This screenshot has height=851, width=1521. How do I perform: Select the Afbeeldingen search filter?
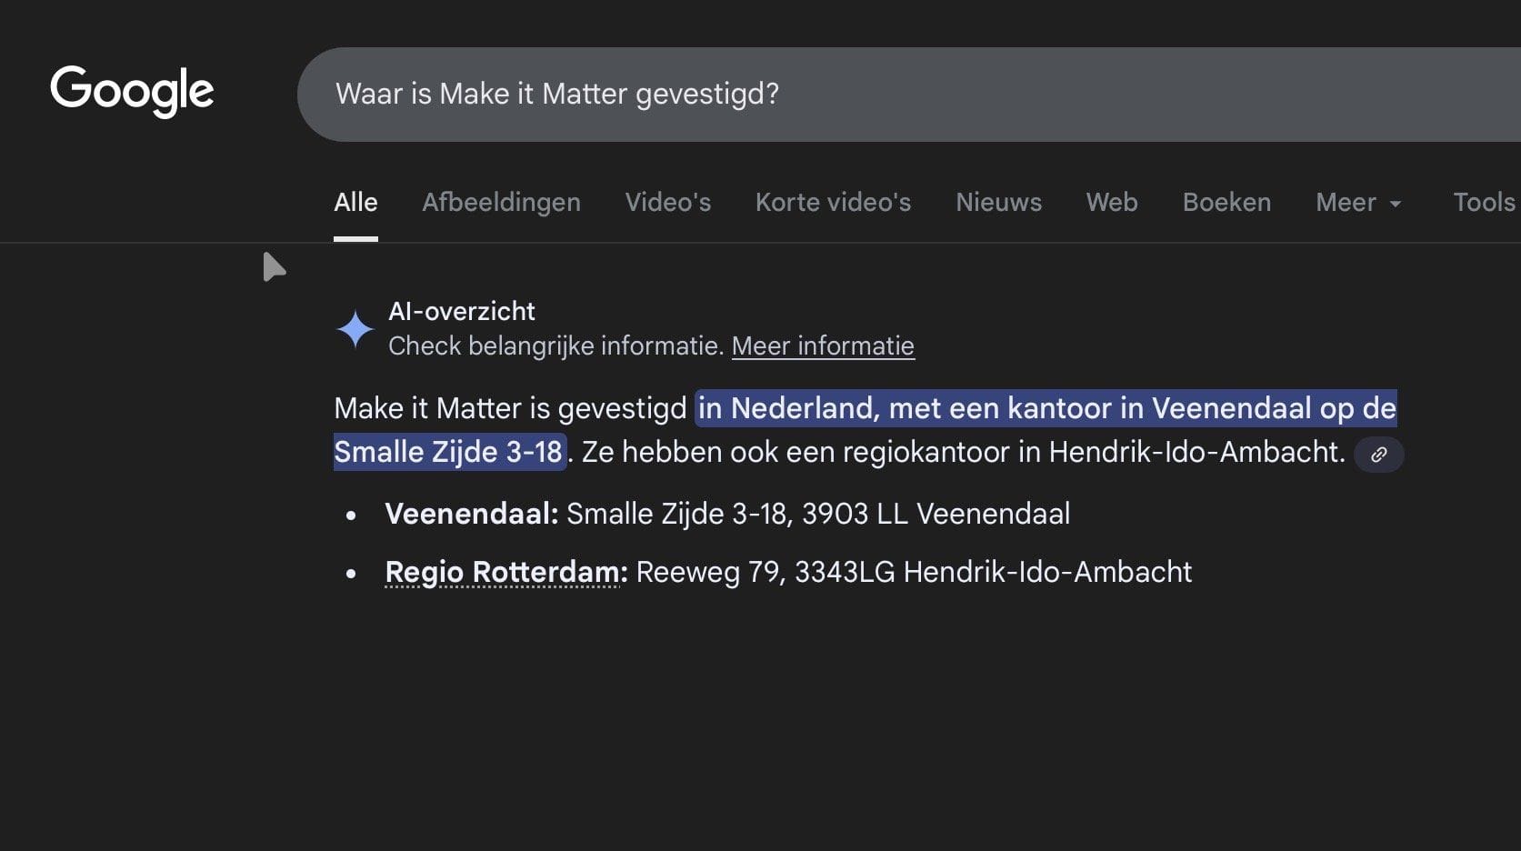pyautogui.click(x=501, y=202)
